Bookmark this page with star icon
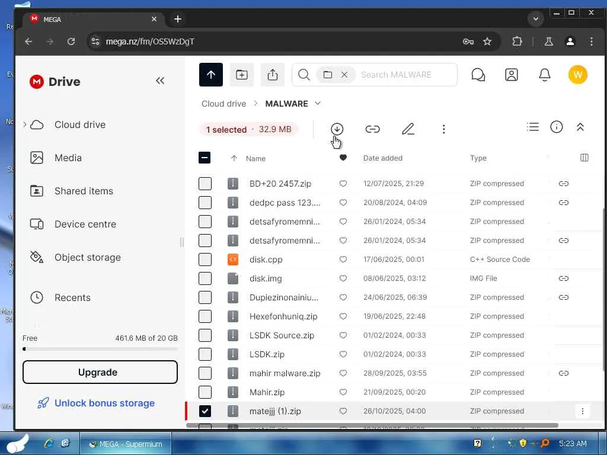Viewport: 607px width, 455px height. [487, 41]
